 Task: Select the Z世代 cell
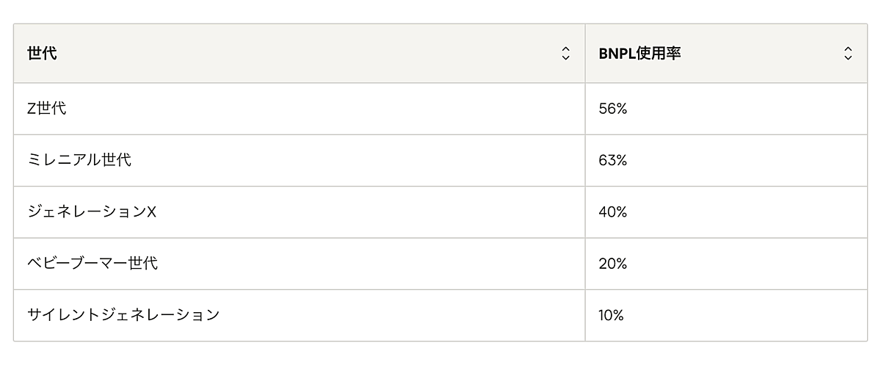(47, 109)
